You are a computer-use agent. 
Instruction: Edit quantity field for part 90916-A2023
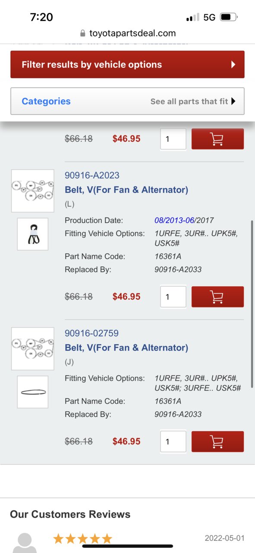click(173, 297)
